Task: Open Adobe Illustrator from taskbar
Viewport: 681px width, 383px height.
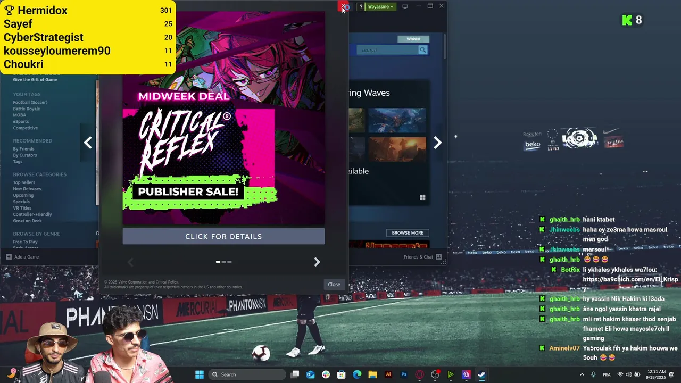Action: point(388,374)
